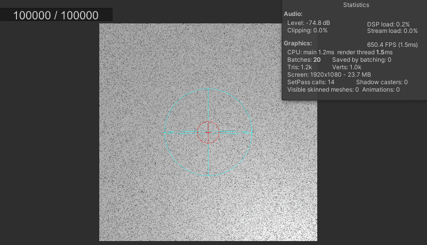Click the Verts: 1.0k entry

[347, 67]
